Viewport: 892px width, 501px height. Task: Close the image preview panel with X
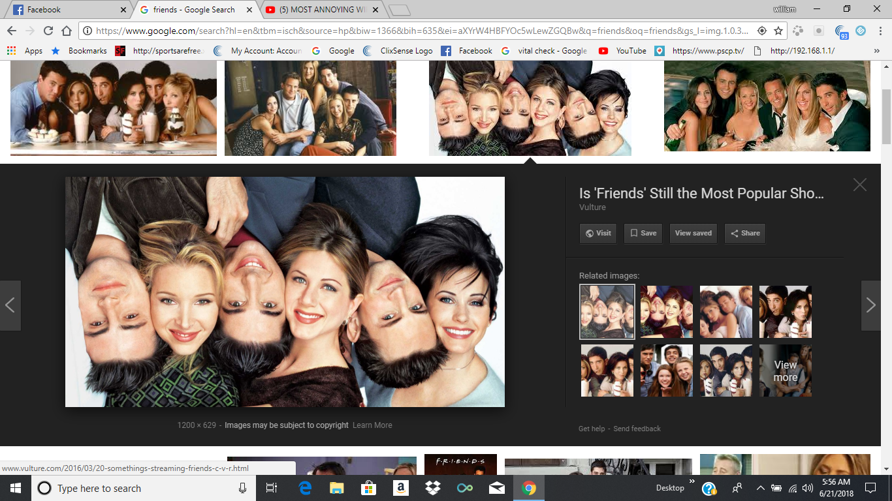pos(859,185)
